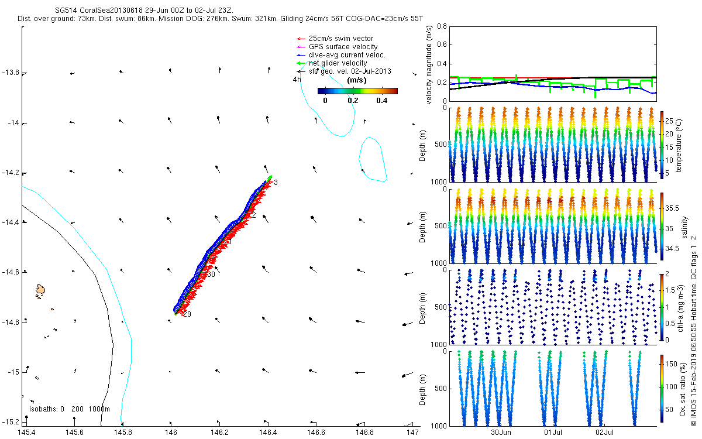702x439 pixels.
Task: Click the '-14.6' latitude tick label
Action: pyautogui.click(x=10, y=272)
